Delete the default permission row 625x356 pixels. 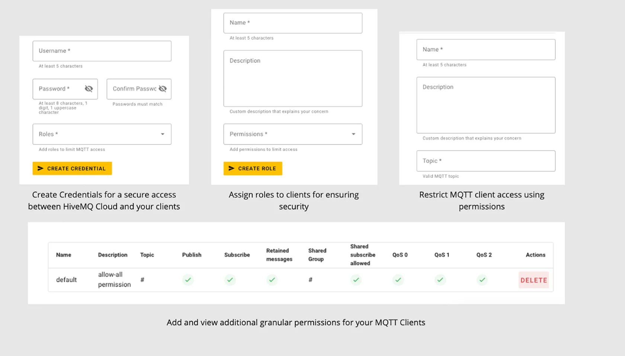[533, 280]
